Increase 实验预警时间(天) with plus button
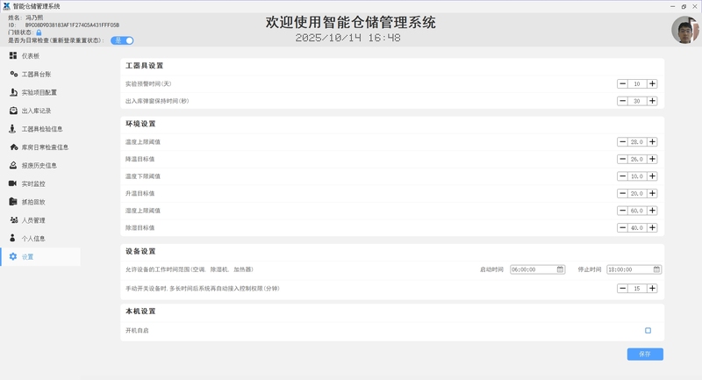This screenshot has height=380, width=702. pyautogui.click(x=652, y=83)
